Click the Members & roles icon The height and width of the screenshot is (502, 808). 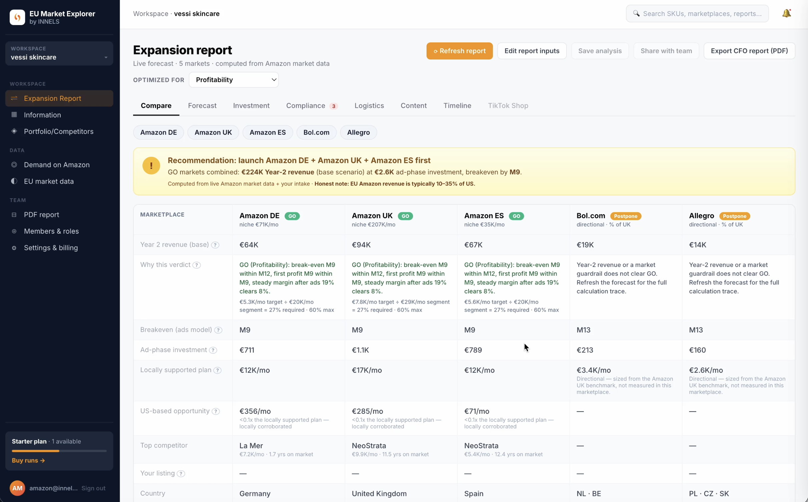pyautogui.click(x=14, y=231)
